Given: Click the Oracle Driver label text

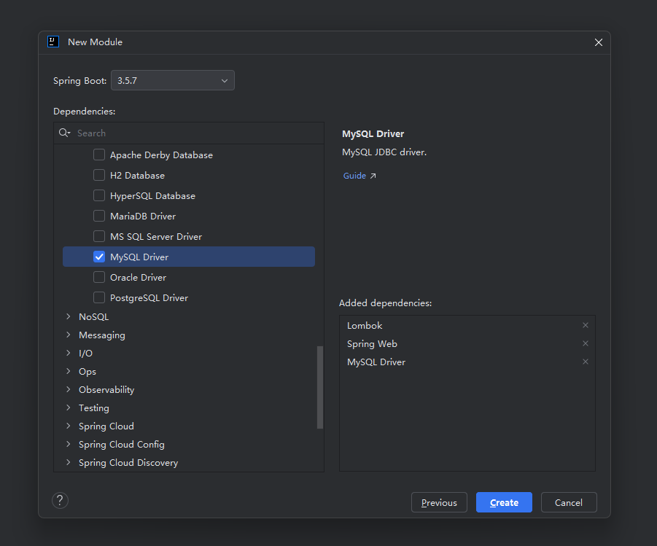Looking at the screenshot, I should [138, 278].
